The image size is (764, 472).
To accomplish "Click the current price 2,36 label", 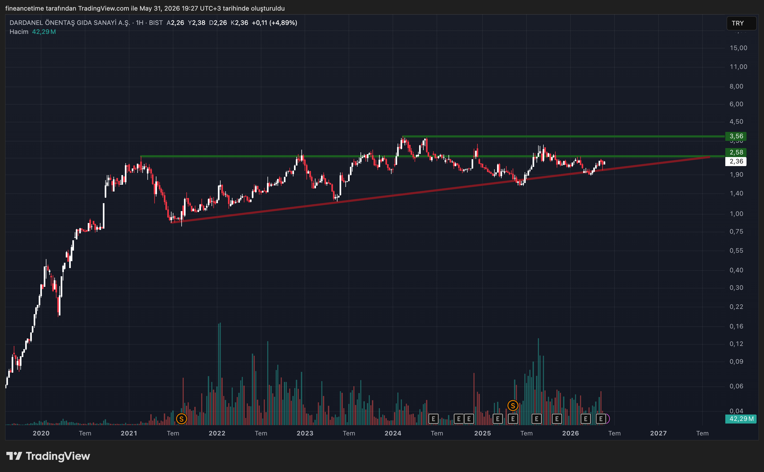I will (x=736, y=161).
